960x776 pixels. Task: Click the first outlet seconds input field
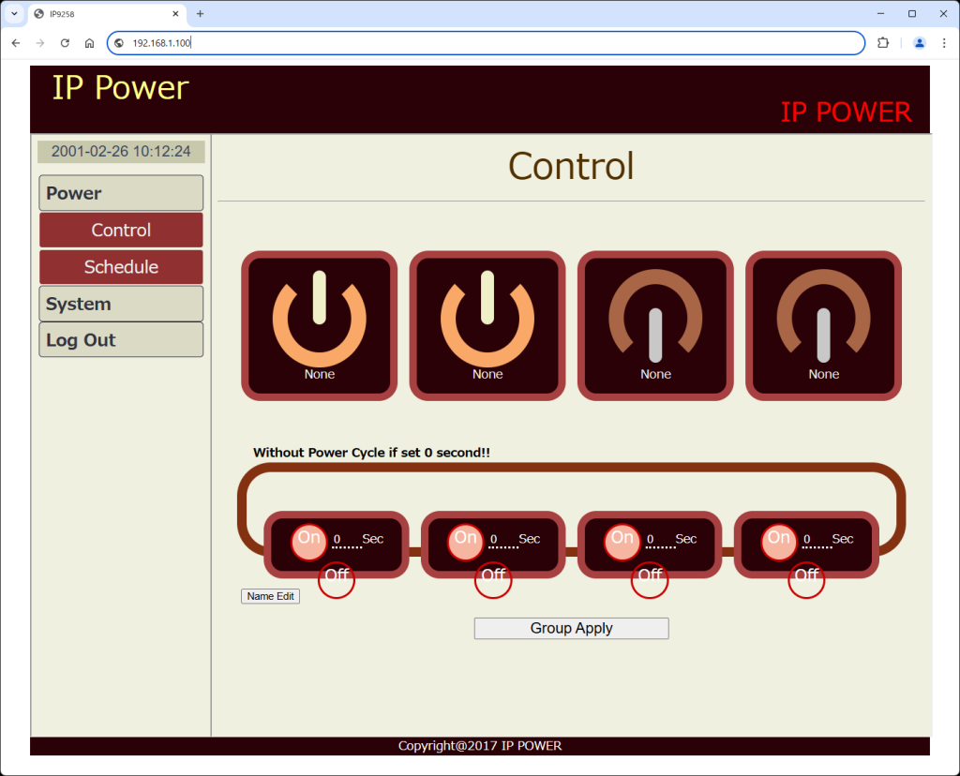coord(346,541)
